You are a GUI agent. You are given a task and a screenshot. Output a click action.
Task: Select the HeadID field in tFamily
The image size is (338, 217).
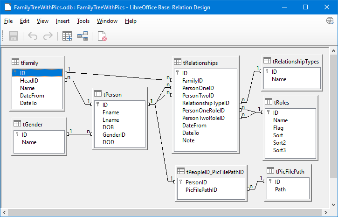click(28, 81)
